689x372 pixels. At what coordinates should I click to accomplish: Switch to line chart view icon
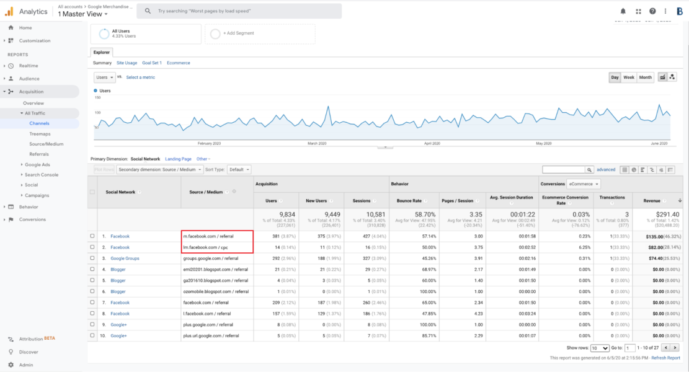coord(662,77)
